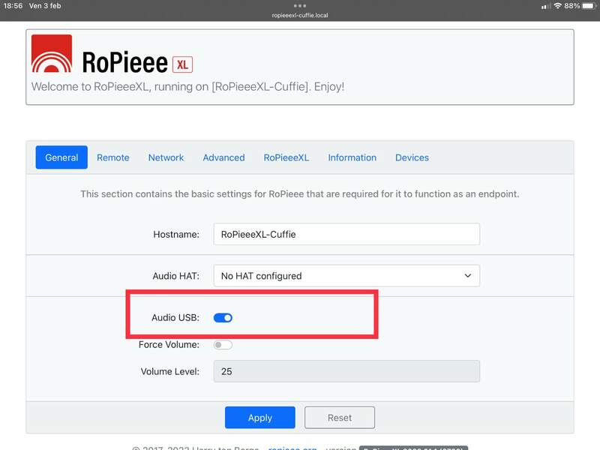
Task: Click the XL badge beside RoPieee title
Action: pyautogui.click(x=182, y=64)
